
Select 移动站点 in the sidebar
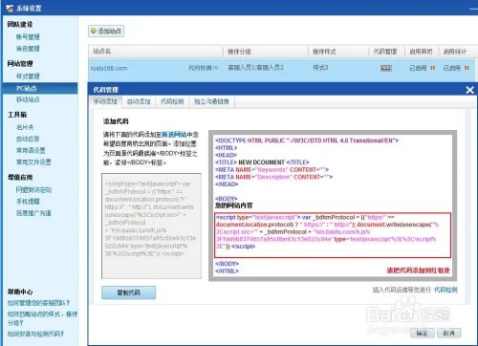(28, 99)
